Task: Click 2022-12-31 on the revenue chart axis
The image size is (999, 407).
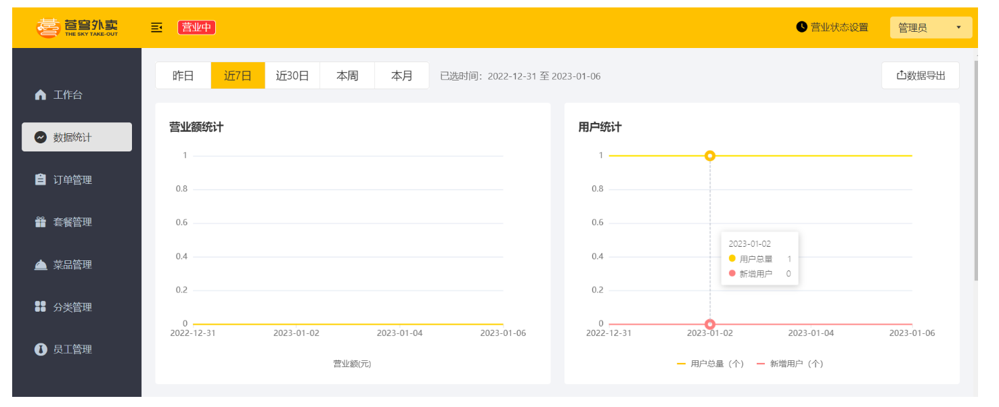Action: 193,333
